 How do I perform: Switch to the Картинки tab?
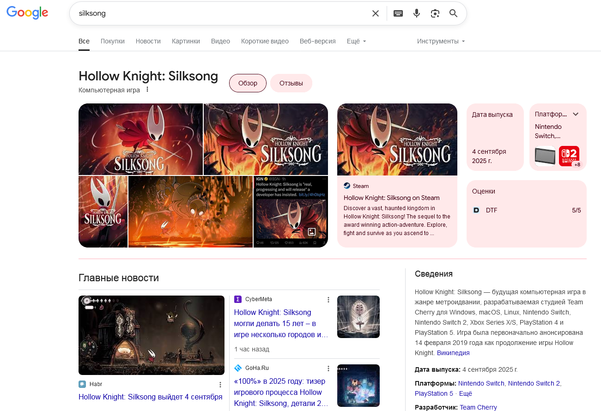pos(186,41)
